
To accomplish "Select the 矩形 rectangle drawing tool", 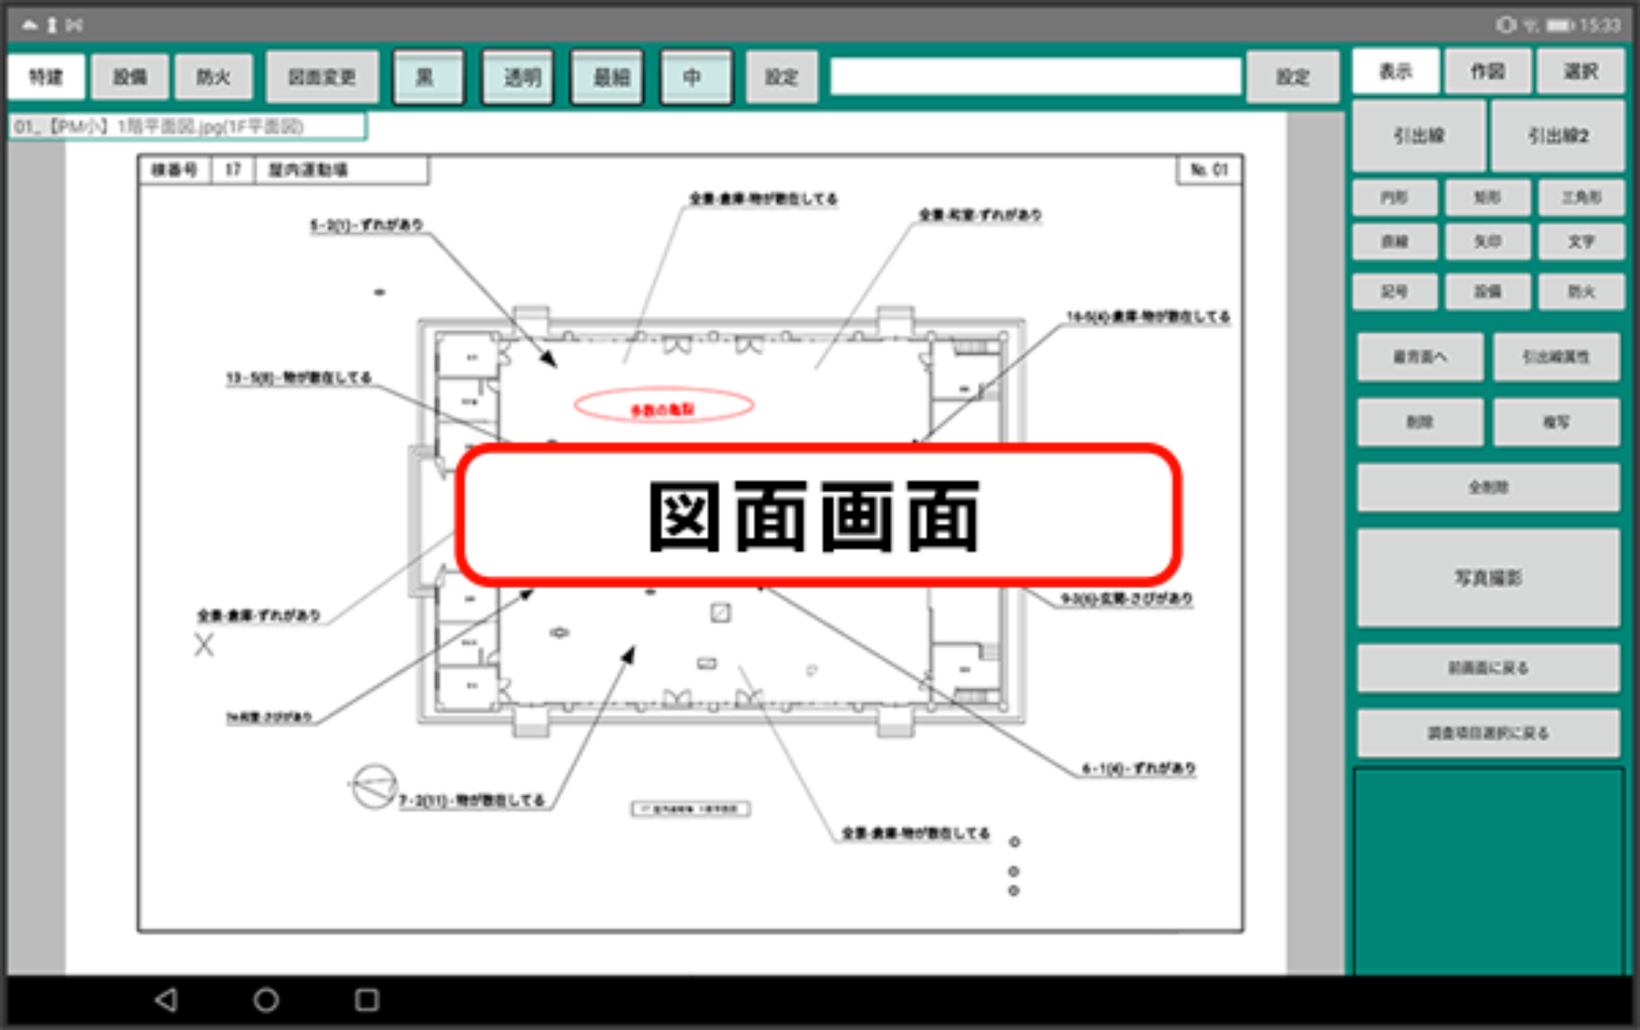I will [x=1488, y=197].
